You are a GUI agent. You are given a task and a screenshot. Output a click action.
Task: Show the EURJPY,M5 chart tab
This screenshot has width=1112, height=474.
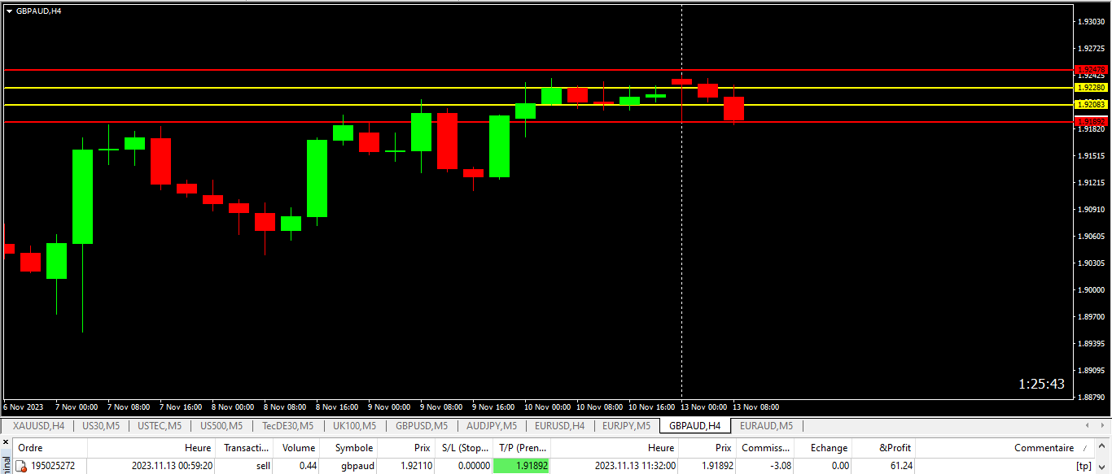point(626,425)
